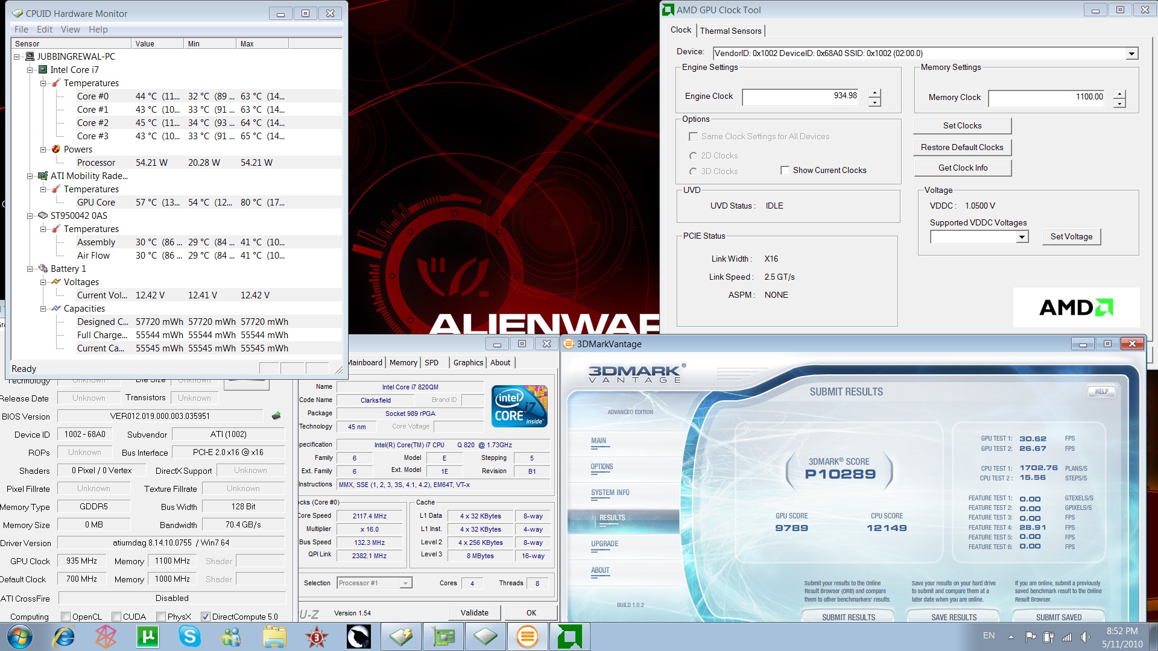1158x651 pixels.
Task: Switch to 3DMark Vantage taskbar button
Action: pyautogui.click(x=528, y=637)
